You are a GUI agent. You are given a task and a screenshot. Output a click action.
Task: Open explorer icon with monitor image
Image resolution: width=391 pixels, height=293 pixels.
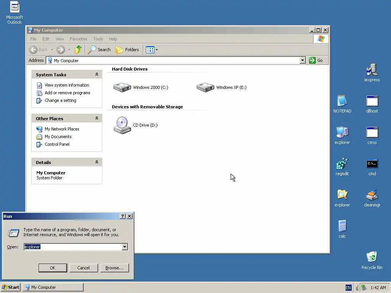342,135
